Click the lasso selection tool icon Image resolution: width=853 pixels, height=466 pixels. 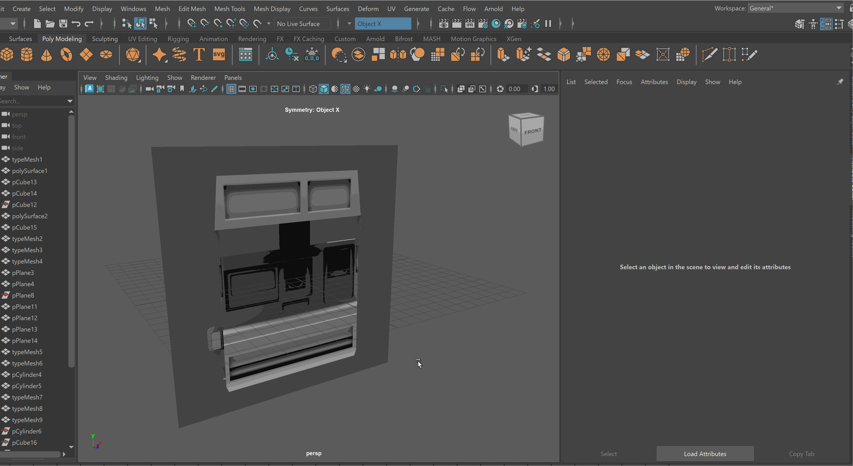[205, 23]
